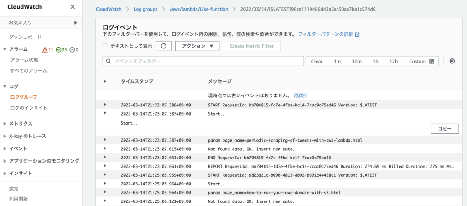Close the CloudWatch sidebar with the X icon
Viewport: 467px width, 206px height.
coord(73,7)
